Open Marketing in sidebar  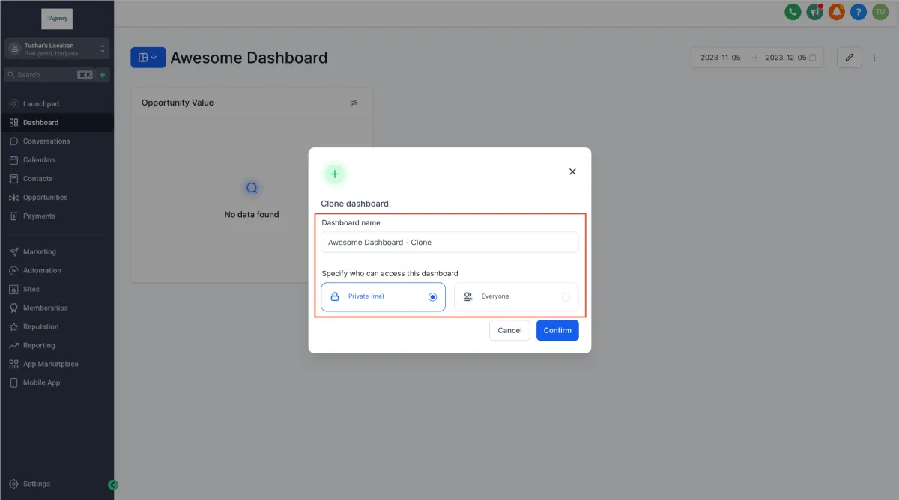point(57,252)
